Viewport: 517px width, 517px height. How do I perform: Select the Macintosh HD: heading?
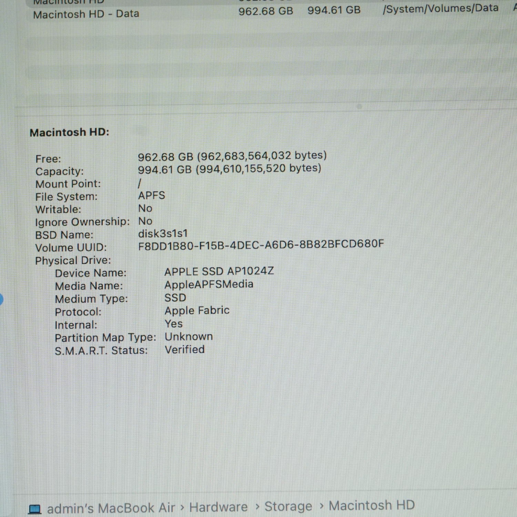tap(70, 132)
